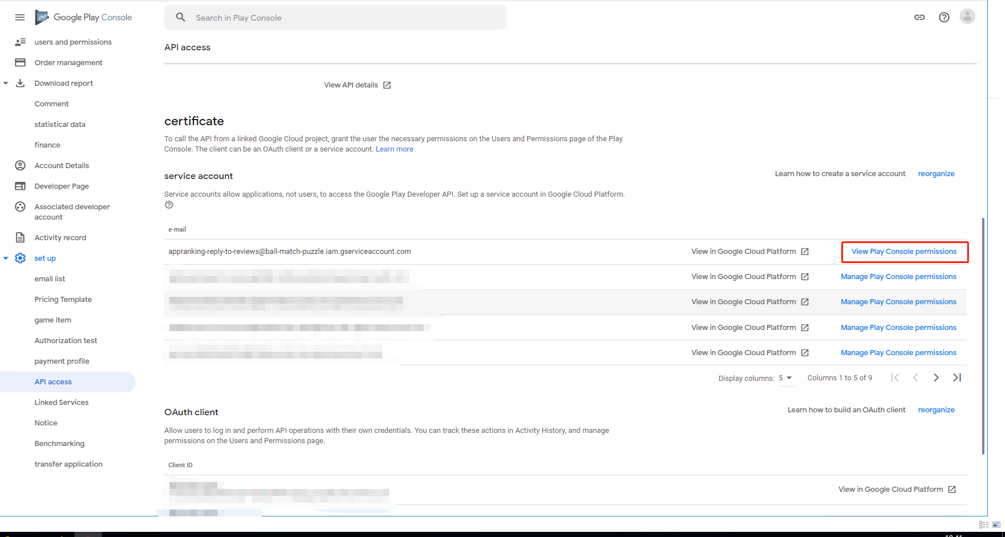Click the users and permissions icon
Image resolution: width=1005 pixels, height=537 pixels.
pyautogui.click(x=20, y=42)
